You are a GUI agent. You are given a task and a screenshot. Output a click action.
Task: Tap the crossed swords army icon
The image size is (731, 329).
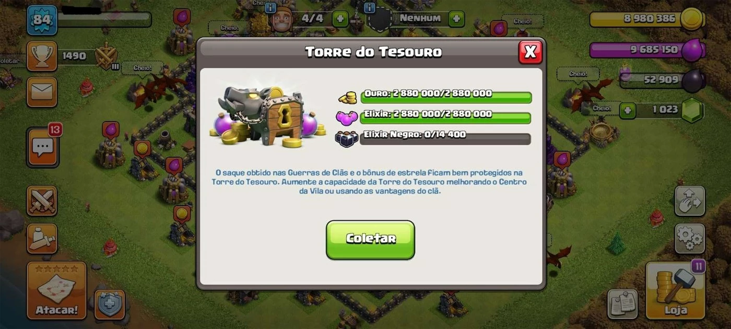(x=42, y=201)
